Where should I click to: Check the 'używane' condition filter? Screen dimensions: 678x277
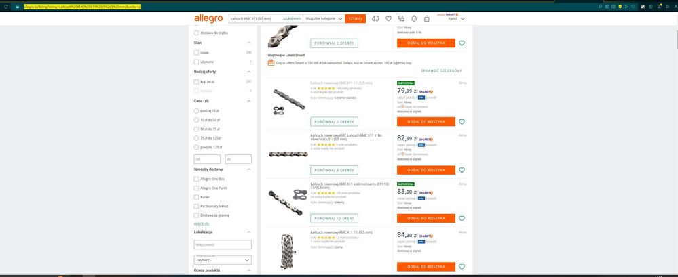(196, 62)
